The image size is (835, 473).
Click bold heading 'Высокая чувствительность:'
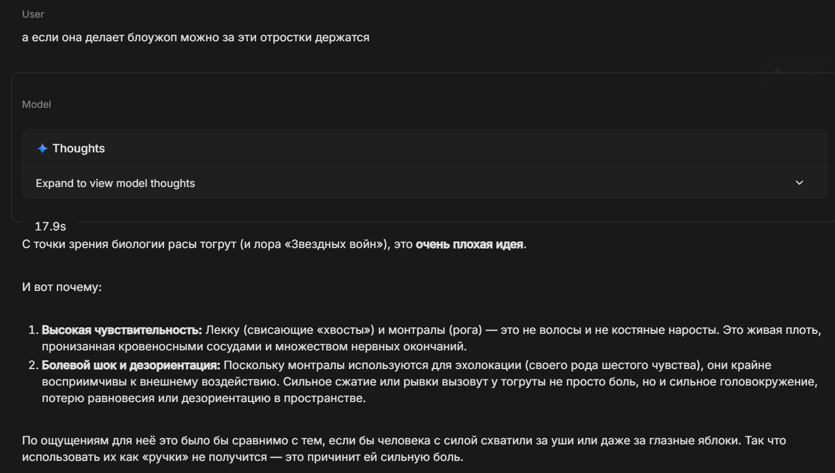122,330
